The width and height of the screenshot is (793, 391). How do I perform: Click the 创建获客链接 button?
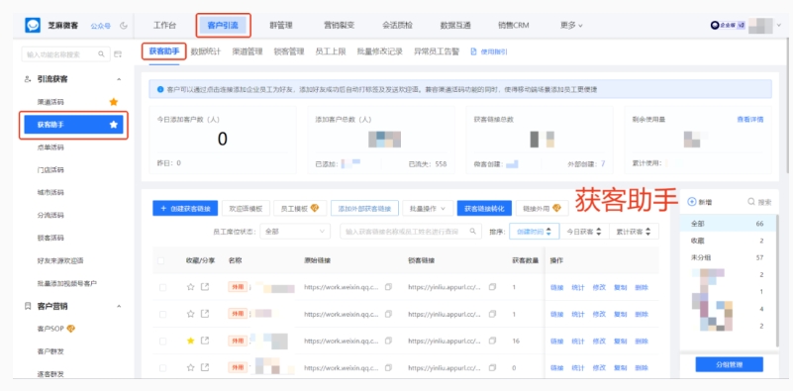click(185, 208)
